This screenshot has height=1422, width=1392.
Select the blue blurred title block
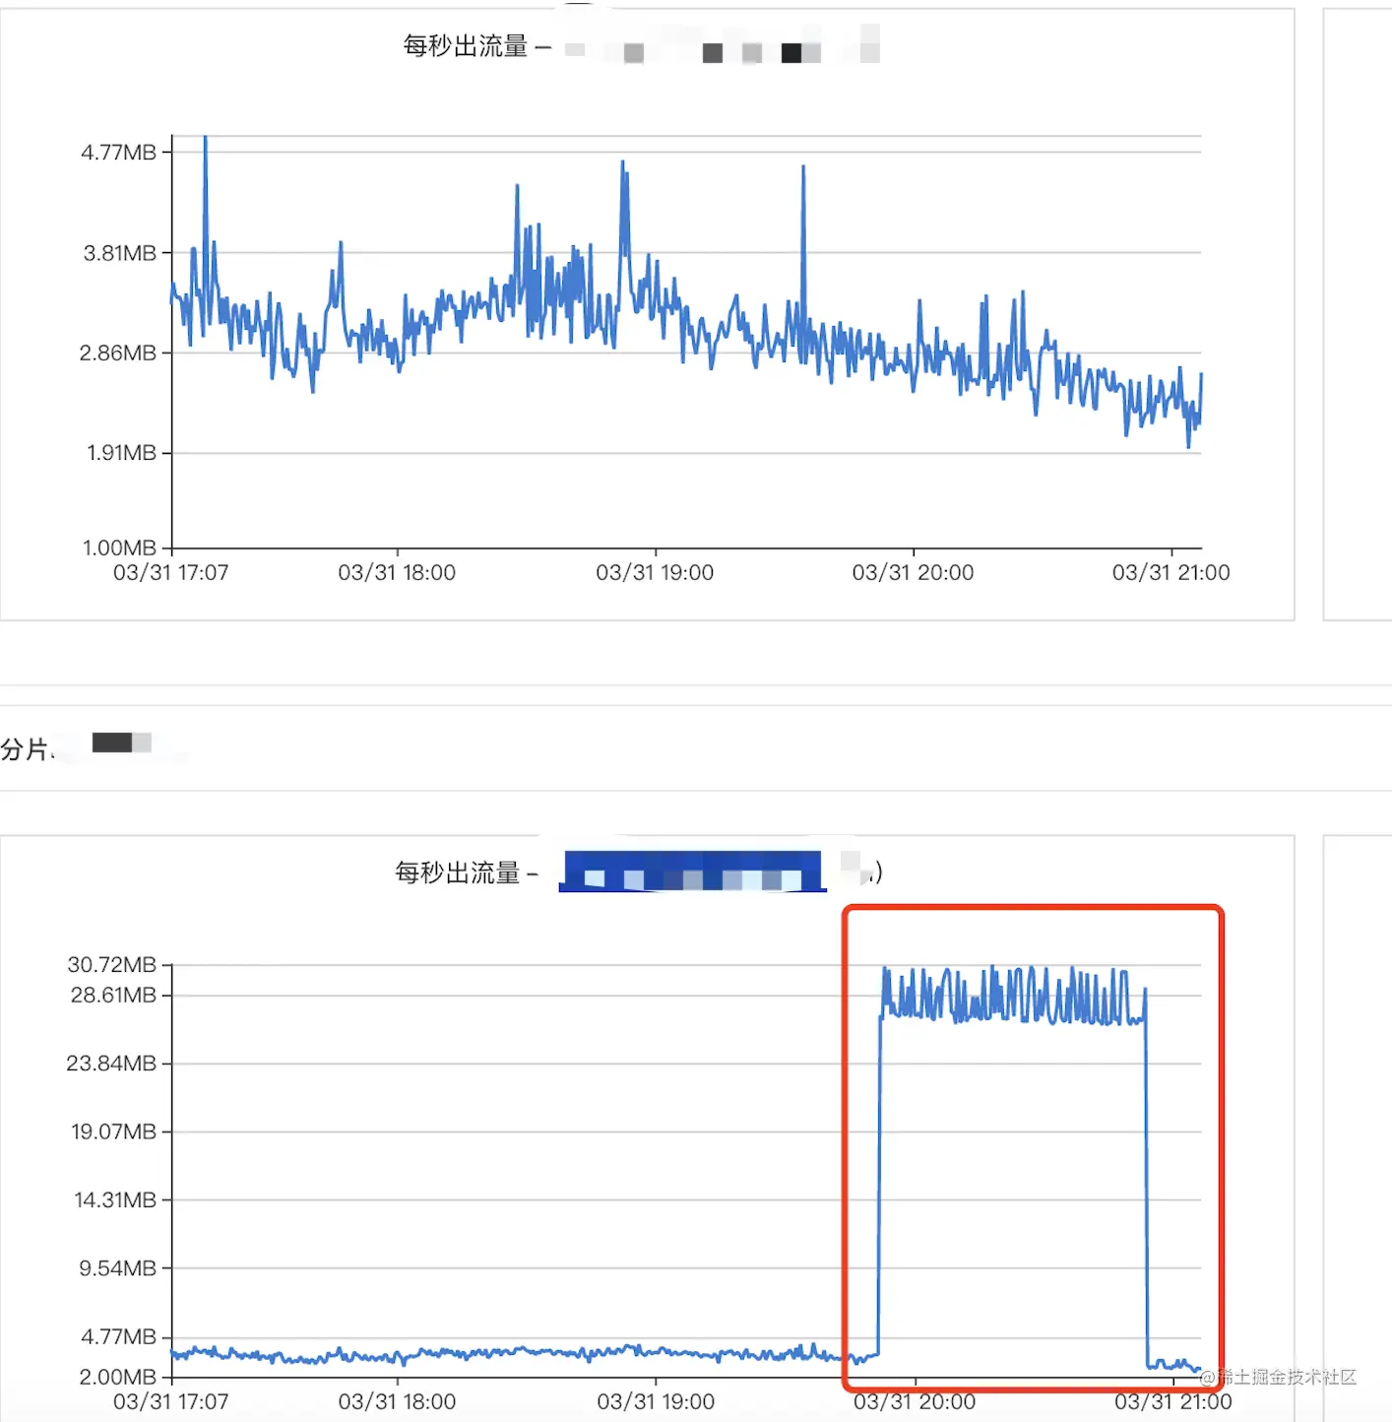tap(692, 872)
